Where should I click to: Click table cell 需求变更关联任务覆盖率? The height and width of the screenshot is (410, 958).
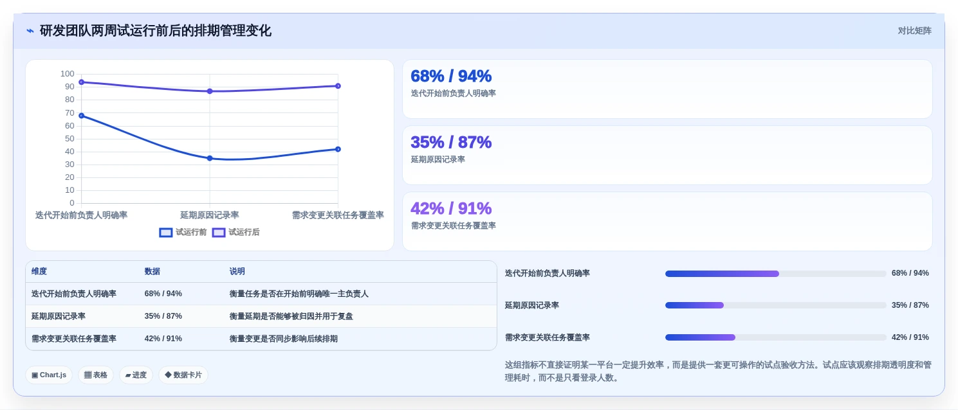[x=74, y=339]
